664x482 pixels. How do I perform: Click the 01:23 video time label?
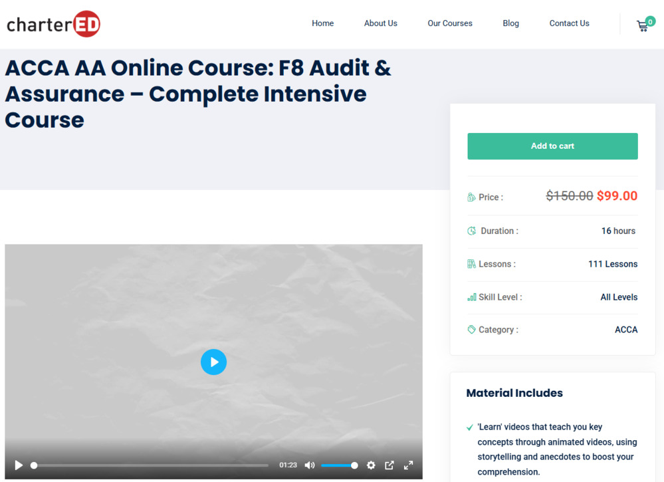pos(288,465)
